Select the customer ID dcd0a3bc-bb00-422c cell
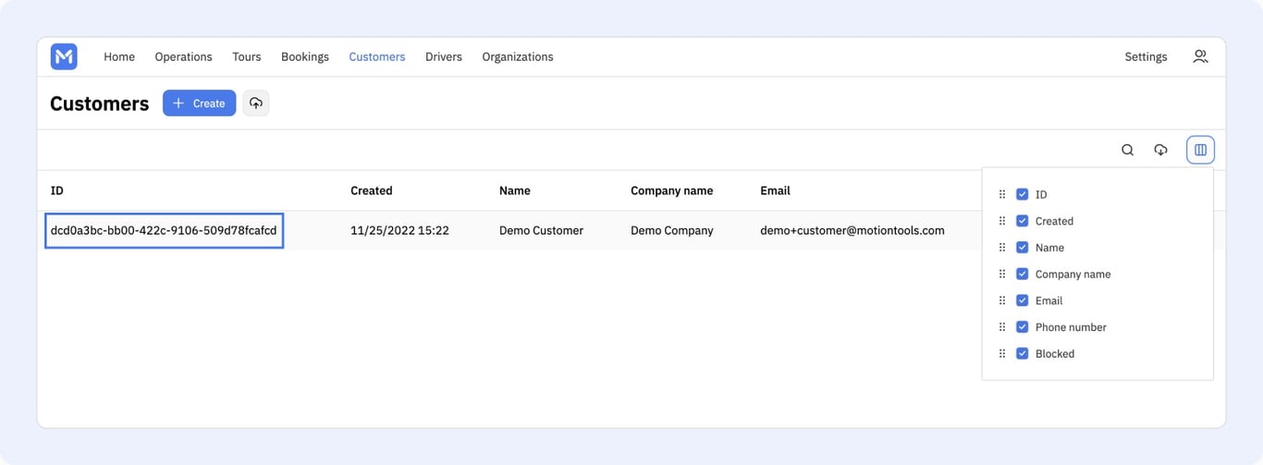1263x465 pixels. pyautogui.click(x=164, y=230)
